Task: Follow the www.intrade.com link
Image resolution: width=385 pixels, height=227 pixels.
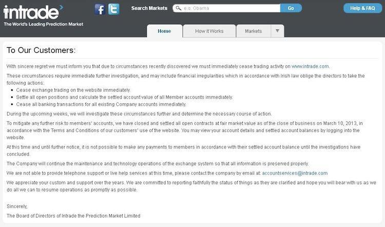Action: tap(310, 66)
